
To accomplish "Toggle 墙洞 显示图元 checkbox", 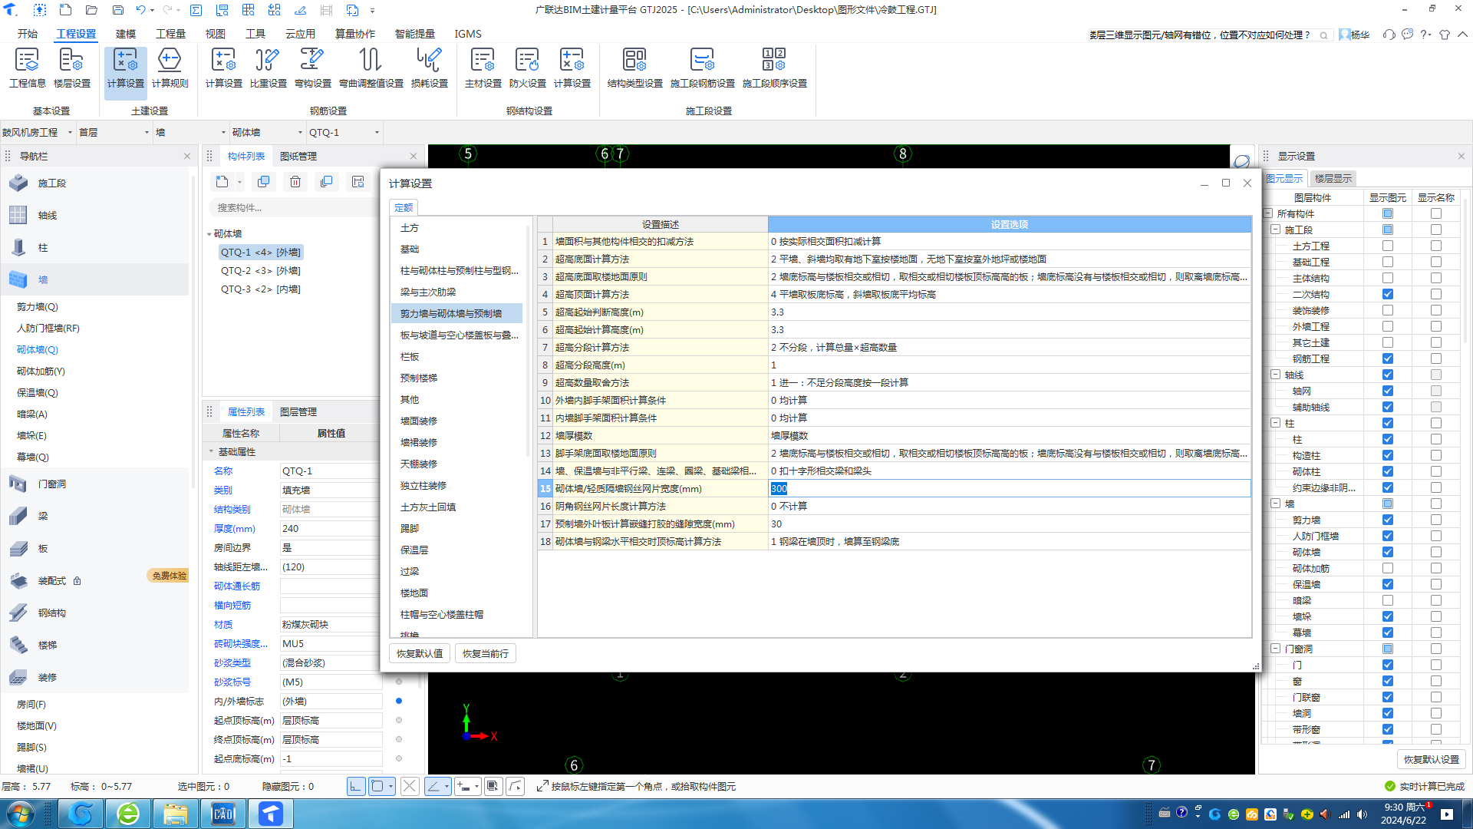I will pyautogui.click(x=1388, y=713).
